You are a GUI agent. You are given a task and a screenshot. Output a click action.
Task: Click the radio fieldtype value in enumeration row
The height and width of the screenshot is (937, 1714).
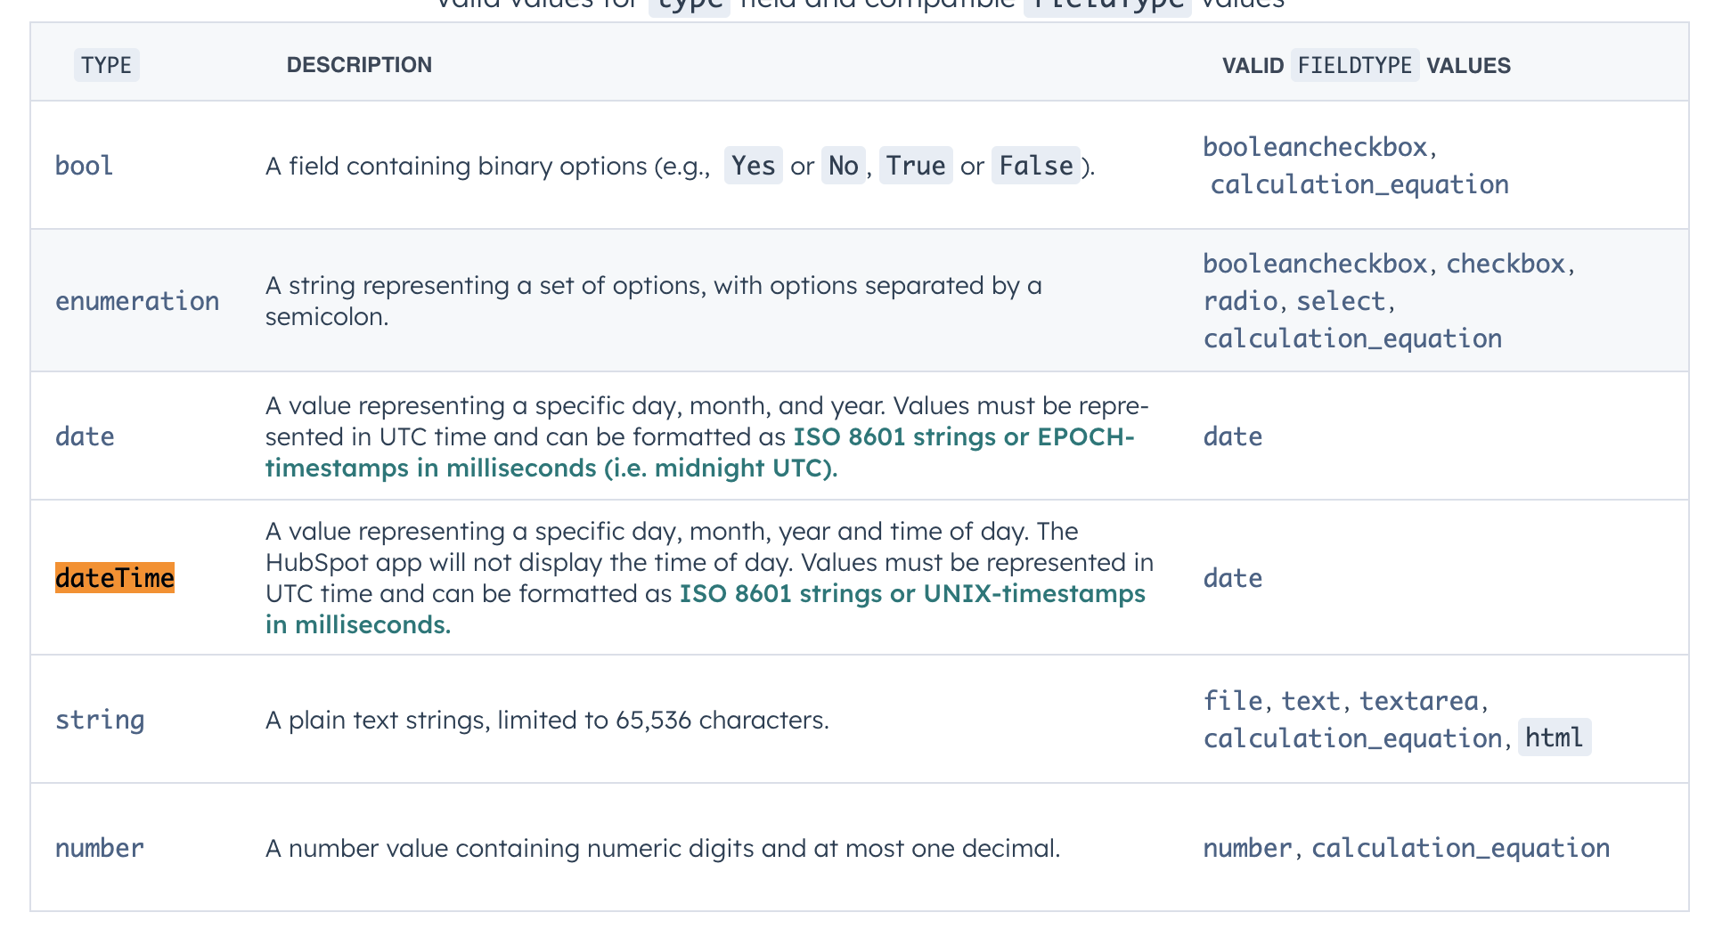tap(1237, 301)
